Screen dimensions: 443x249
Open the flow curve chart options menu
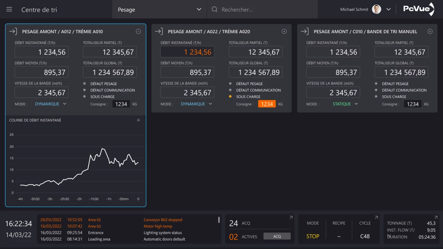(x=138, y=120)
